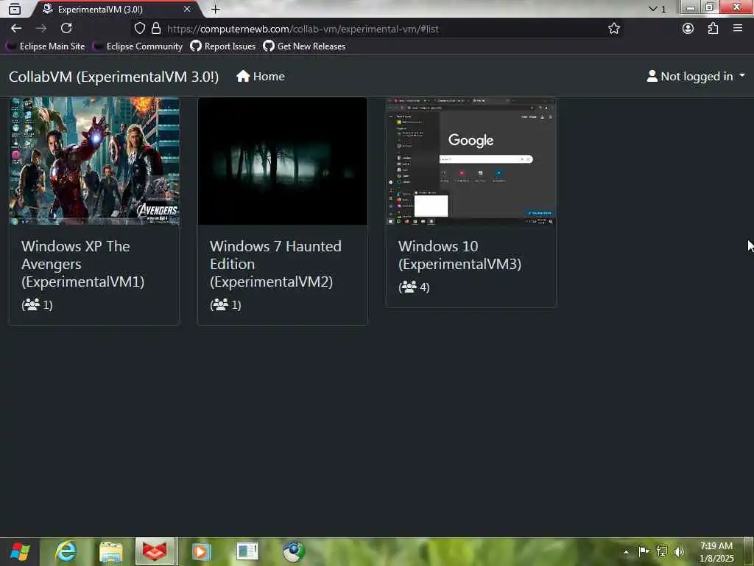The width and height of the screenshot is (754, 566).
Task: Open Windows Media Player from taskbar
Action: click(202, 552)
